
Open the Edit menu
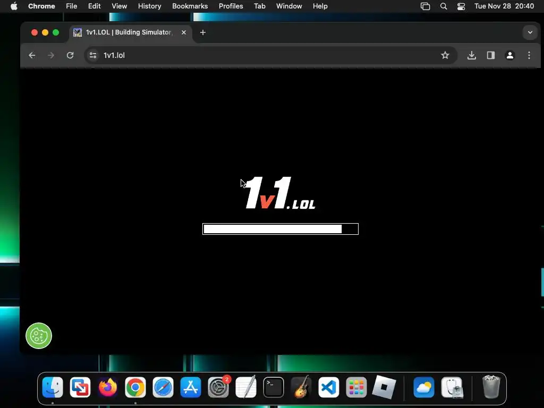(95, 6)
